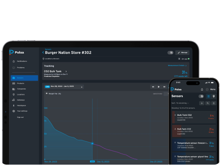Click the icon button right of search
Viewport: 221px width, 165px height.
pos(213,103)
